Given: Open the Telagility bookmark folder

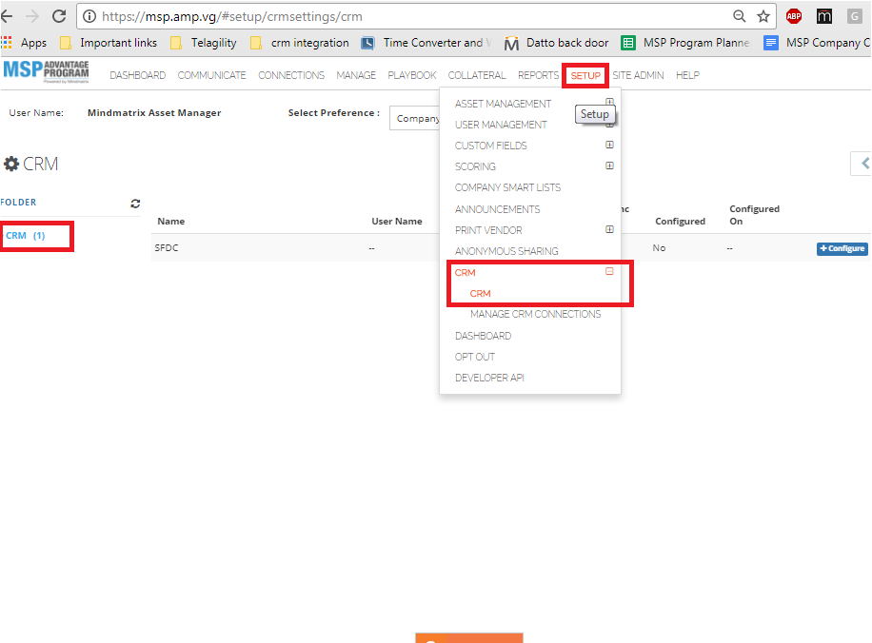Looking at the screenshot, I should click(204, 42).
